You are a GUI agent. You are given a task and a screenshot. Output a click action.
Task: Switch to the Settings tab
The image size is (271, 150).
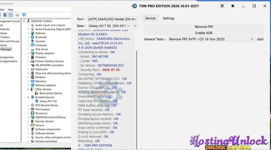[x=168, y=18]
